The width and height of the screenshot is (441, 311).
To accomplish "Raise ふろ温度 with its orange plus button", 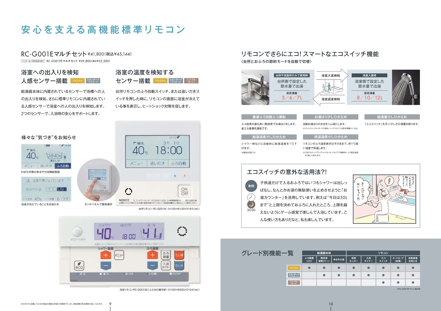I will tap(152, 255).
